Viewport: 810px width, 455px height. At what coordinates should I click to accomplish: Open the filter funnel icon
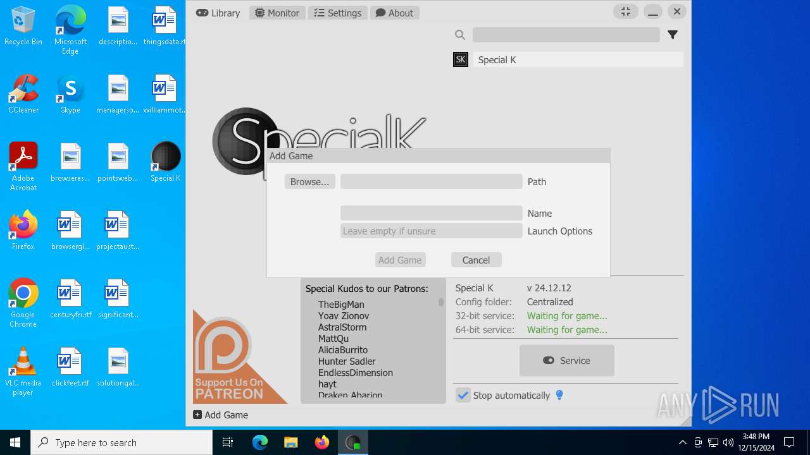[673, 35]
